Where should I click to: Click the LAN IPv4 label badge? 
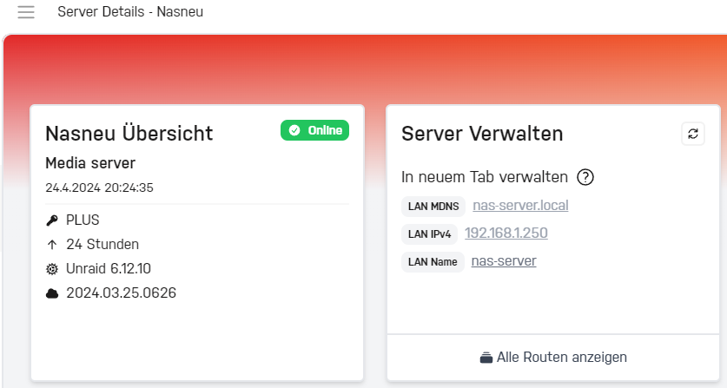429,234
